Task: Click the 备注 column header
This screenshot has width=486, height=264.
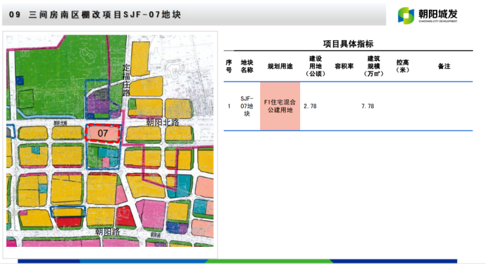Action: pos(443,66)
